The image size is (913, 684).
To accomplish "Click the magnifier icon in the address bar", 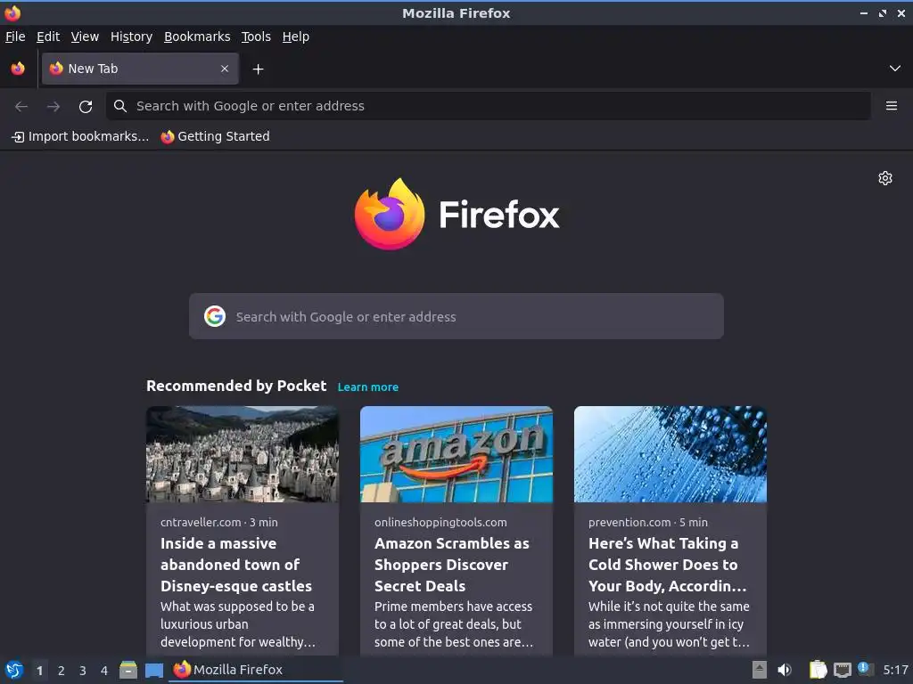I will 120,106.
